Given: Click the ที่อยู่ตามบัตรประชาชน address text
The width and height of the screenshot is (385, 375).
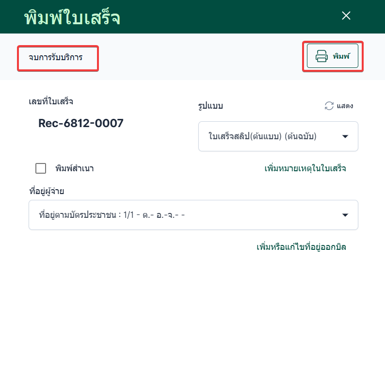Looking at the screenshot, I should [x=112, y=215].
